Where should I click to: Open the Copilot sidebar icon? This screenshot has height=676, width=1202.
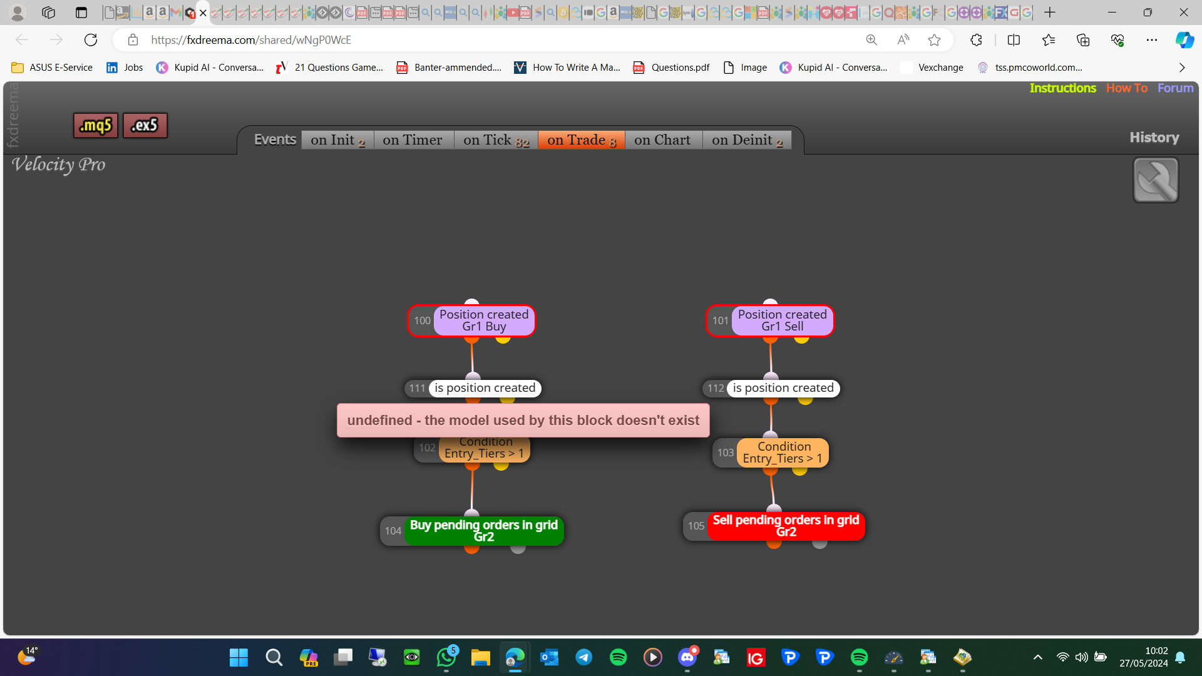tap(1184, 40)
